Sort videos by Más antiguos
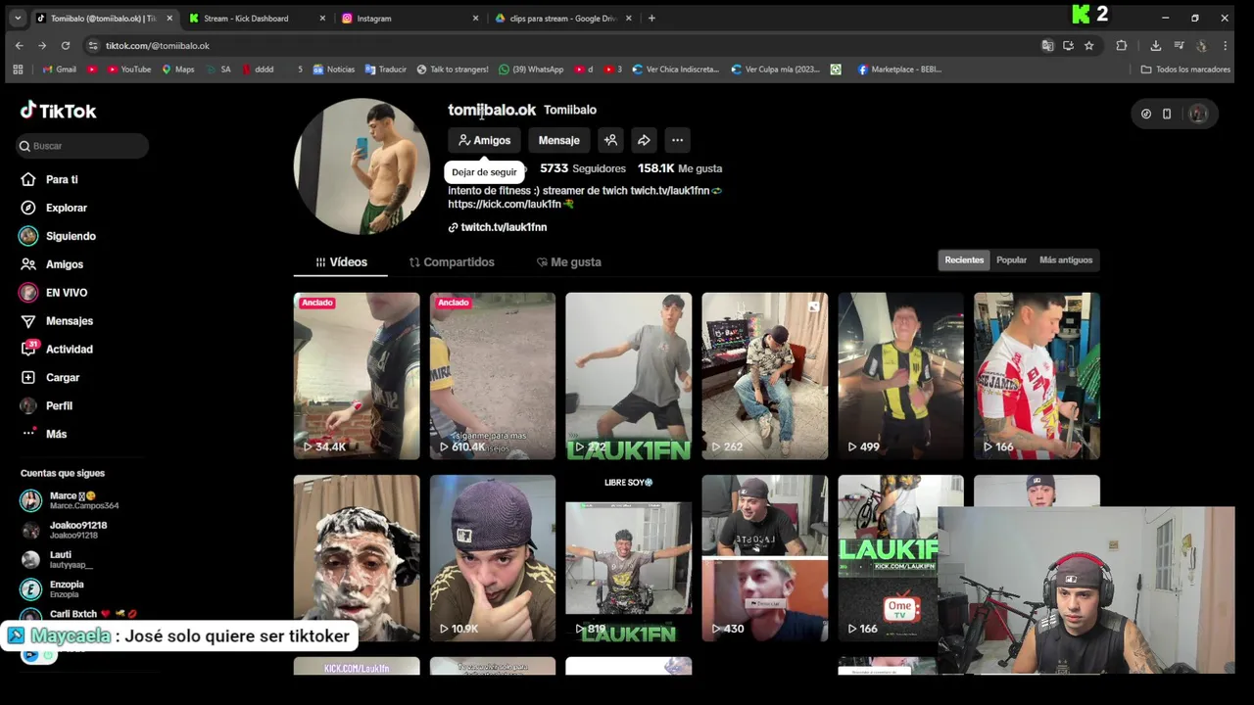 point(1065,260)
